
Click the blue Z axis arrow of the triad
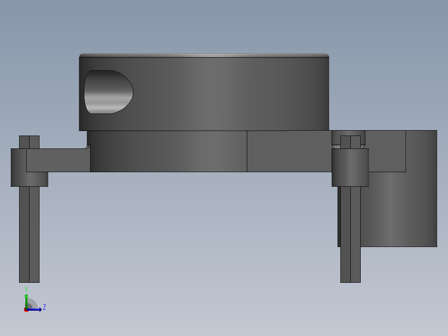click(x=34, y=309)
